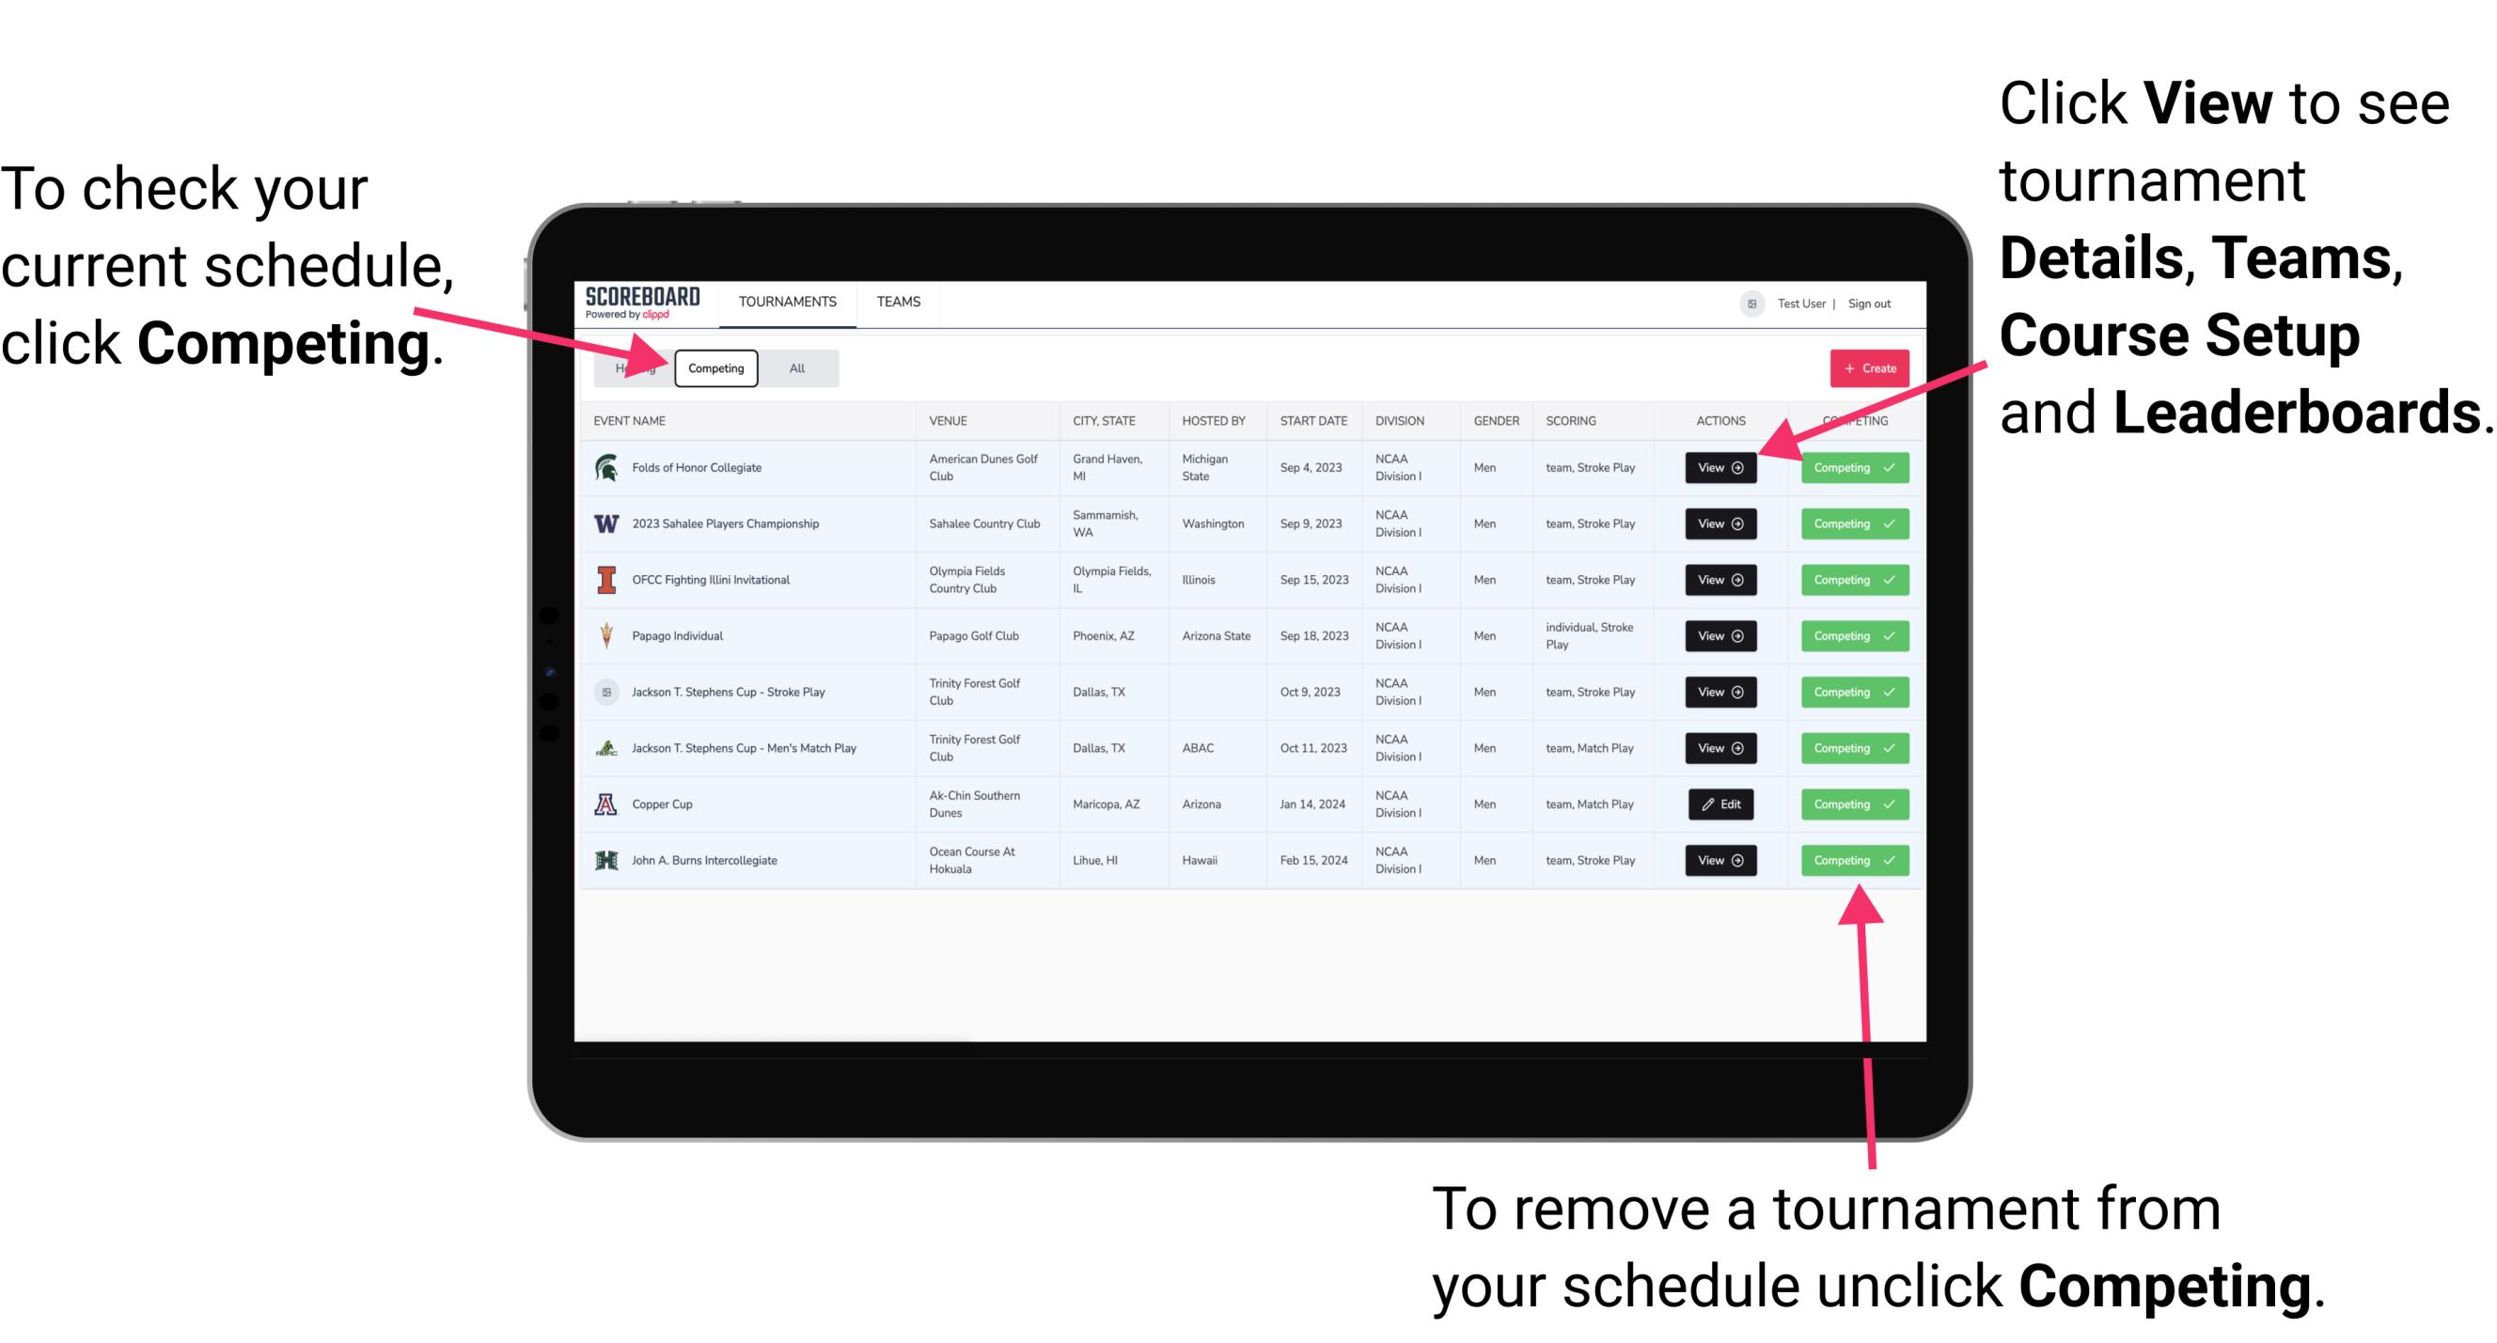
Task: Click the View icon for John A. Burns Intercollegiate
Action: pyautogui.click(x=1719, y=860)
